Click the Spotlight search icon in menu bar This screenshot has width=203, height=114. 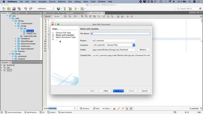click(190, 2)
